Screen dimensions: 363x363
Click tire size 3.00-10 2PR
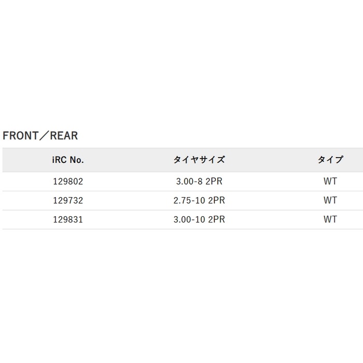pyautogui.click(x=199, y=219)
